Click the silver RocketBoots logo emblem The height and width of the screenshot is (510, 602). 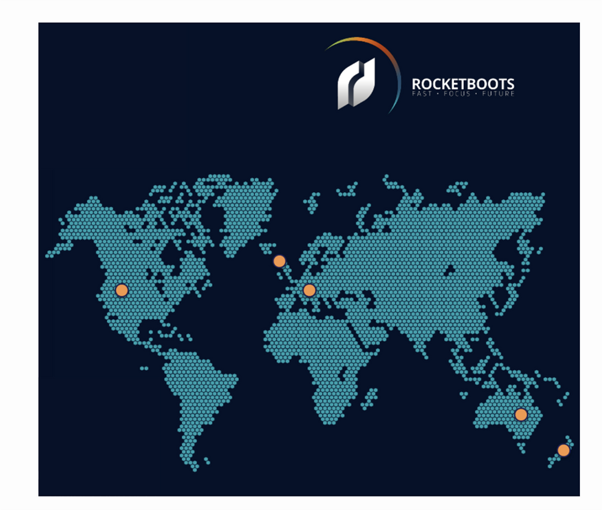356,83
